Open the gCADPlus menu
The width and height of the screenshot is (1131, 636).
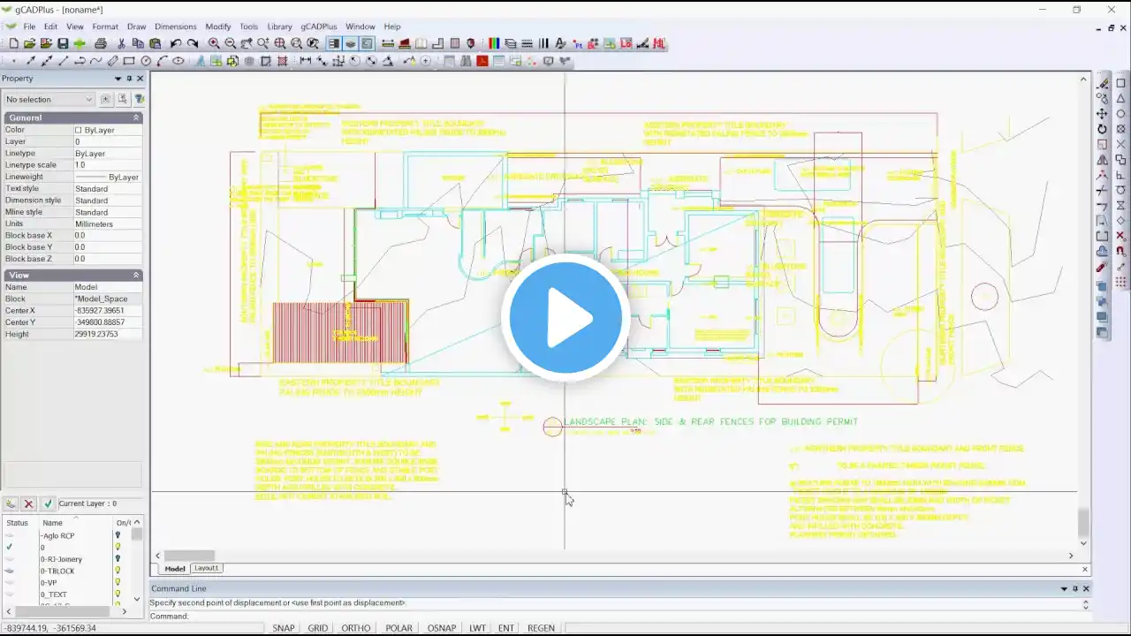click(x=319, y=26)
